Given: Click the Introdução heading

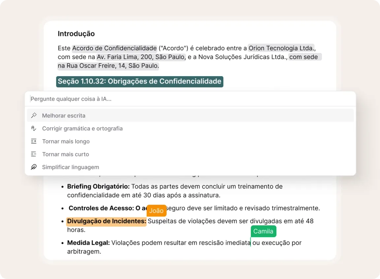Looking at the screenshot, I should click(76, 34).
